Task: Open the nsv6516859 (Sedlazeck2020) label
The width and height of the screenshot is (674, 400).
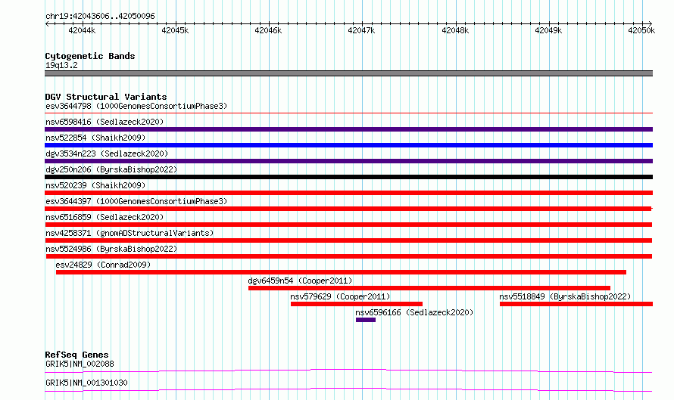Action: pos(105,217)
